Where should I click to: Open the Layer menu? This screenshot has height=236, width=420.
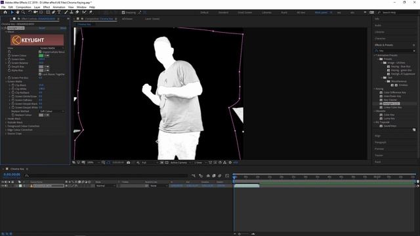37,7
